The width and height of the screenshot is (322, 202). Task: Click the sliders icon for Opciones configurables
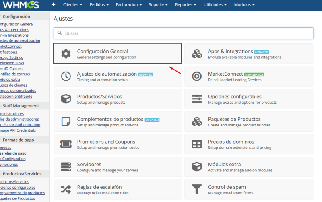pos(197,99)
